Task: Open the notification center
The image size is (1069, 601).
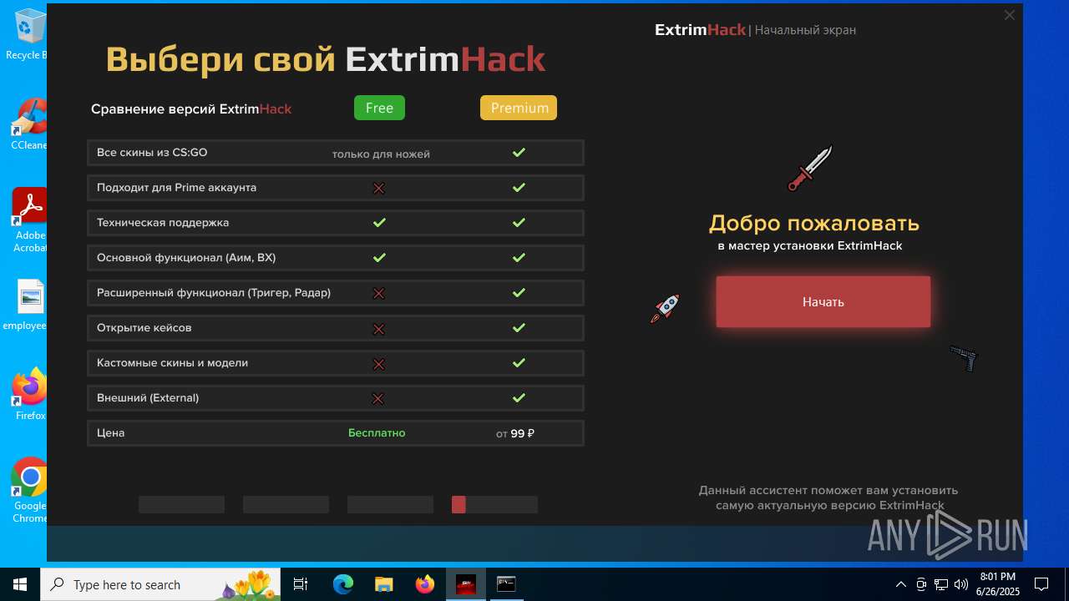Action: click(x=1041, y=584)
